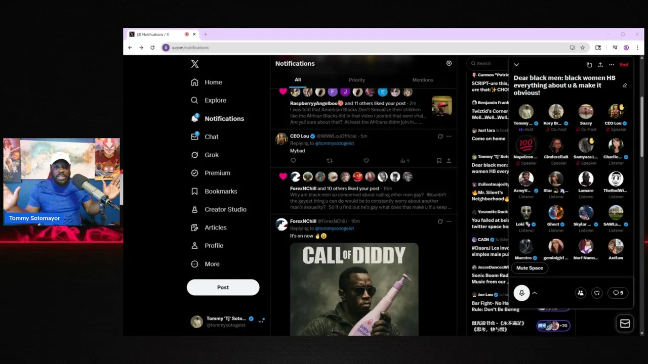
Task: Click Grok icon on CEO Lou's post
Action: coord(440,136)
